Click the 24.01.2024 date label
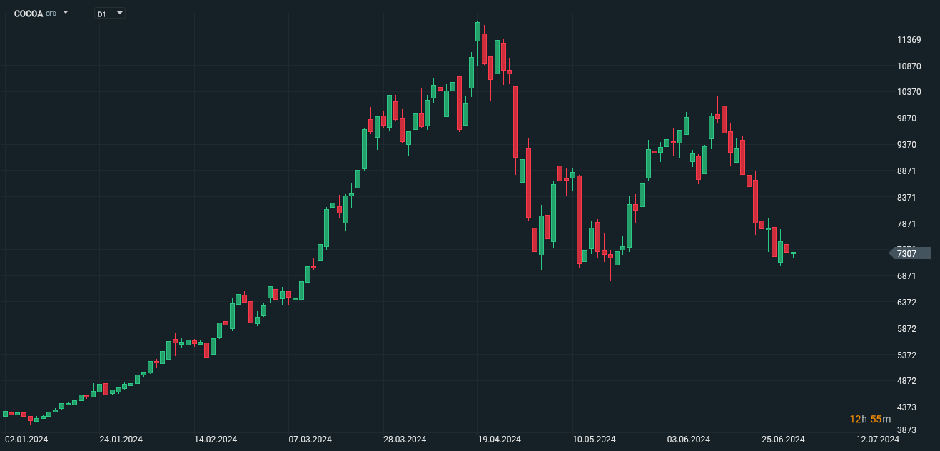Viewport: 940px width, 451px height. pyautogui.click(x=121, y=440)
